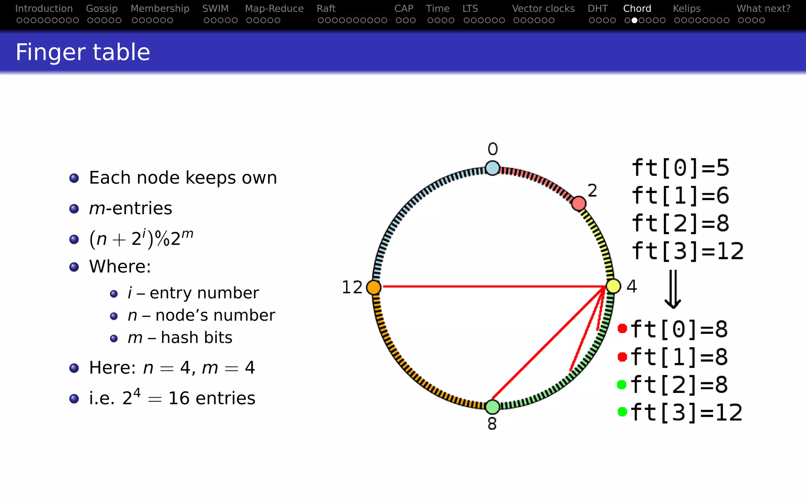Viewport: 806px width, 504px height.
Task: Open the SWIM section
Action: pos(215,8)
